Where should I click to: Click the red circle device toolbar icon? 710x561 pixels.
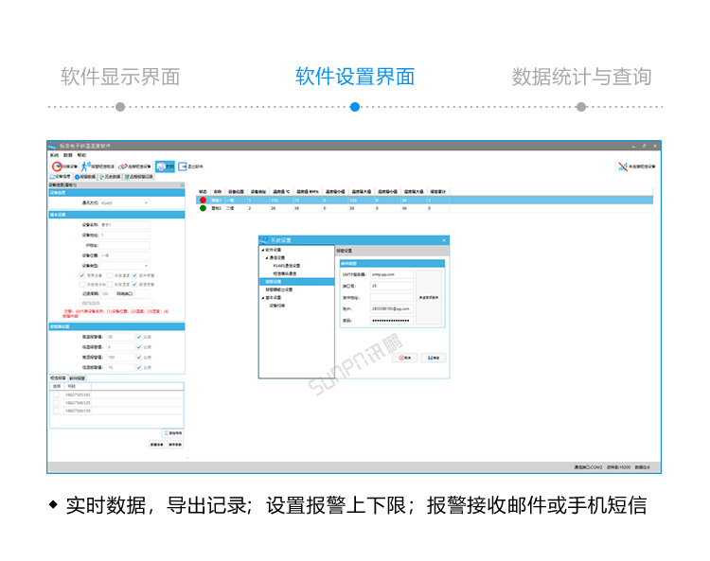pyautogui.click(x=58, y=167)
